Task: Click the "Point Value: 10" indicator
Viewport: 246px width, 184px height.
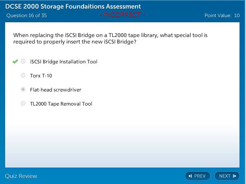Action: click(x=222, y=15)
